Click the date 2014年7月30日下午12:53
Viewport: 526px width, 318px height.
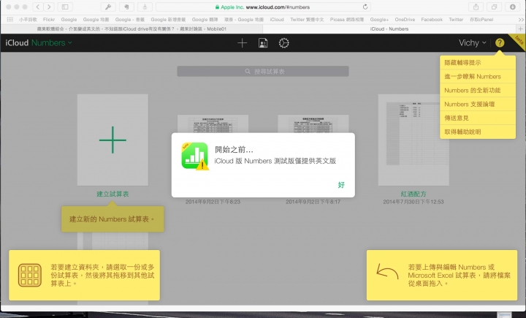[413, 202]
